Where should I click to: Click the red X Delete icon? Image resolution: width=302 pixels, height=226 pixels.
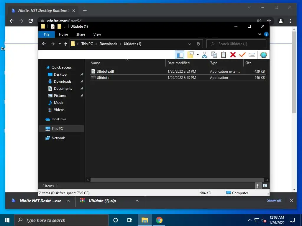tap(233, 55)
